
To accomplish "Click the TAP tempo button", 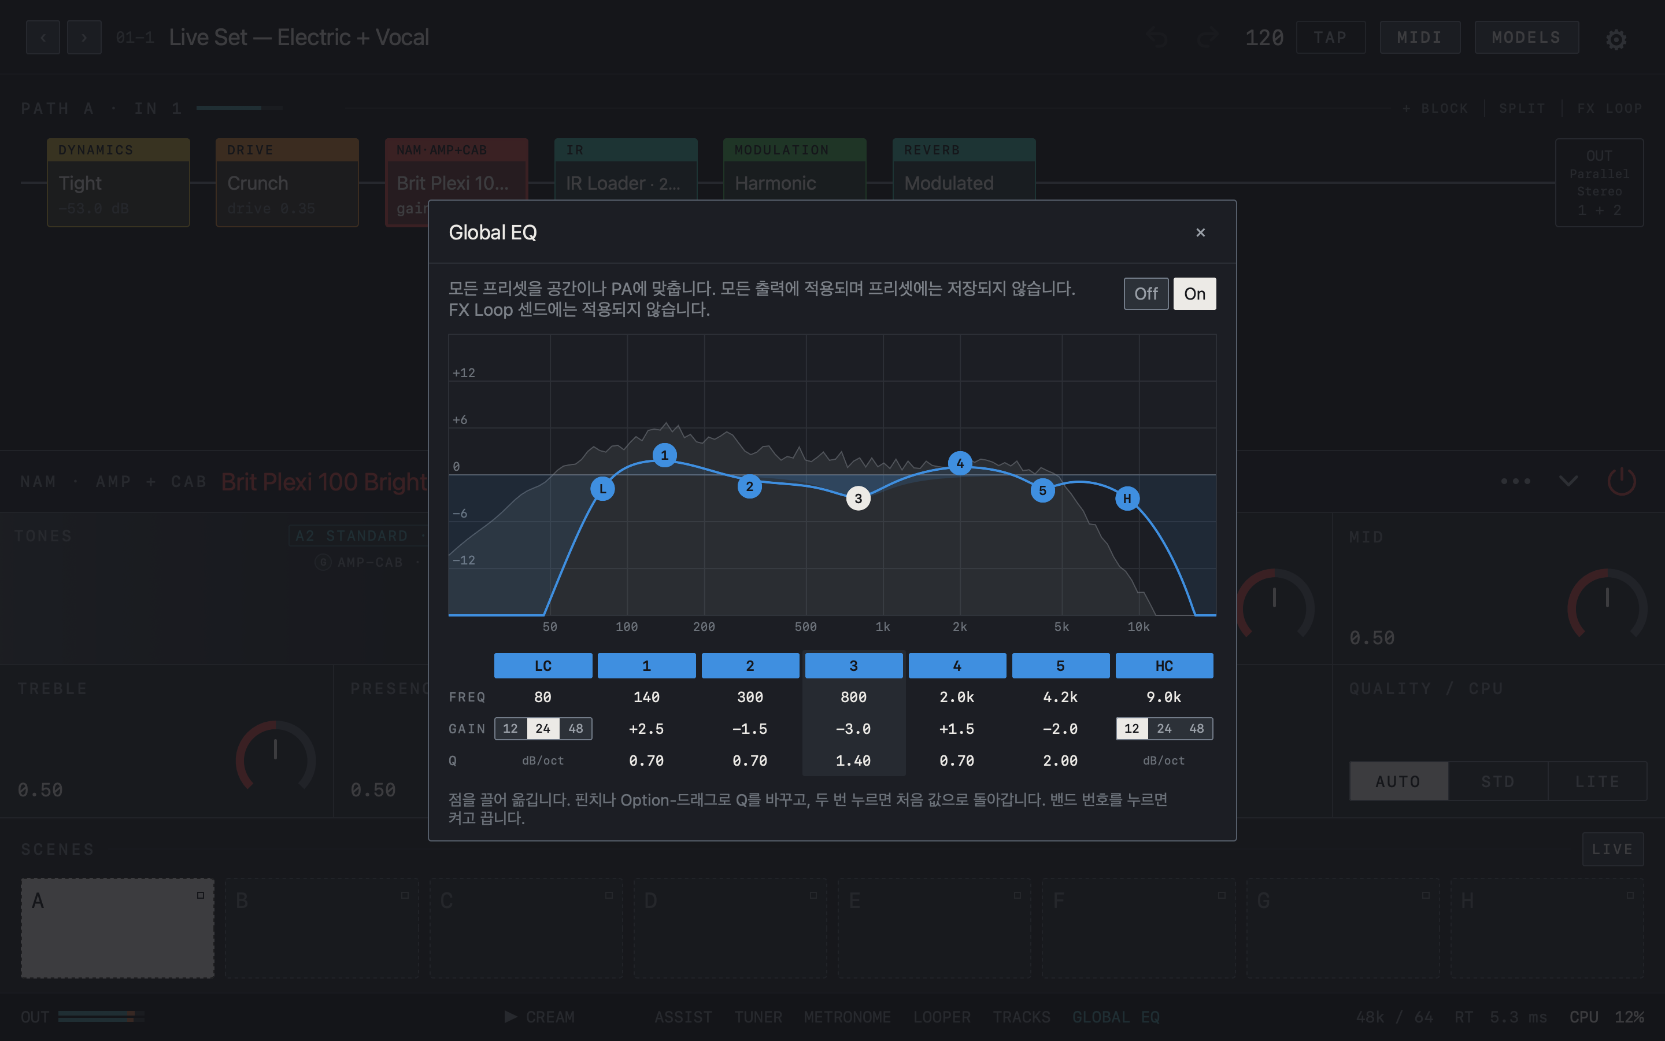I will [1331, 37].
